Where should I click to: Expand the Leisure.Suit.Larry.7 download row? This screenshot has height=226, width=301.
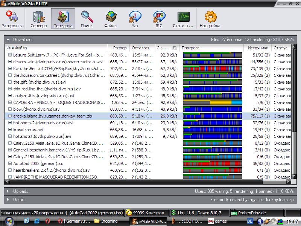point(10,55)
